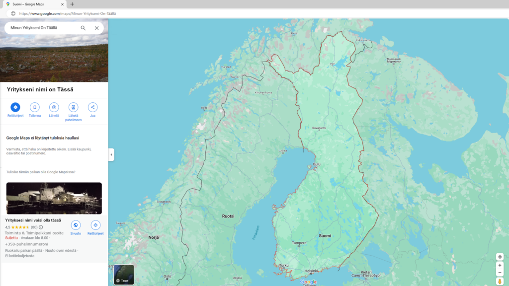Open the Tasot map layers switcher

tap(124, 275)
